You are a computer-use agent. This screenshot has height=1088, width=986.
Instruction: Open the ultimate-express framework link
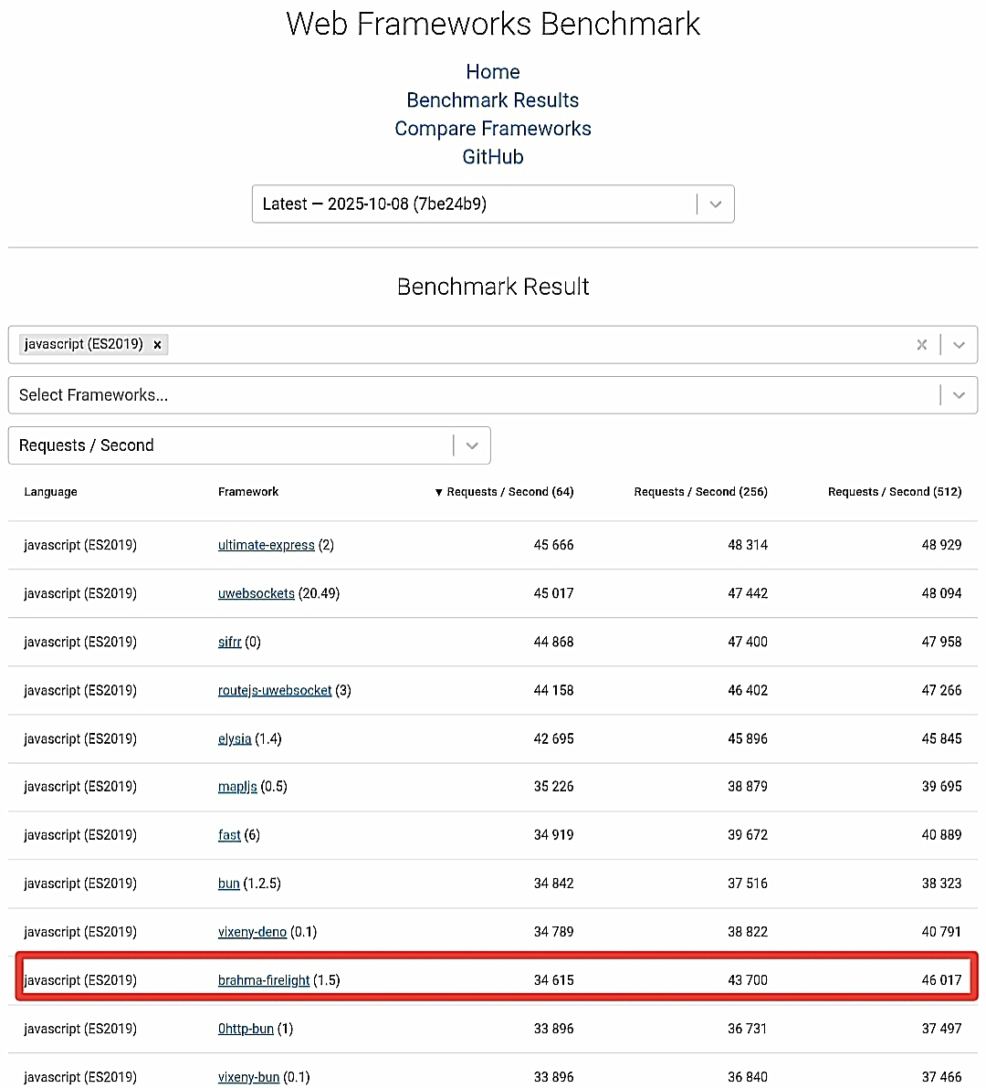[x=266, y=545]
